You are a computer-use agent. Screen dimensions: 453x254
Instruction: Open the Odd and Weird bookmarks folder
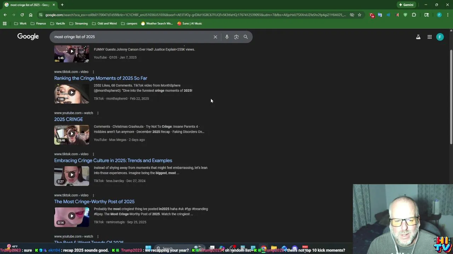[x=104, y=23]
